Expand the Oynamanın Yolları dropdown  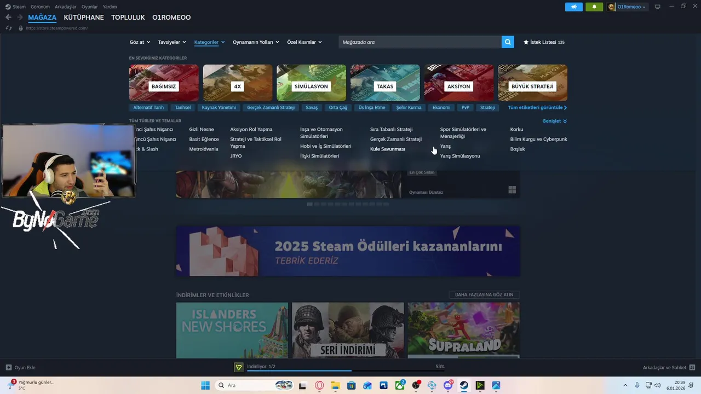[256, 42]
